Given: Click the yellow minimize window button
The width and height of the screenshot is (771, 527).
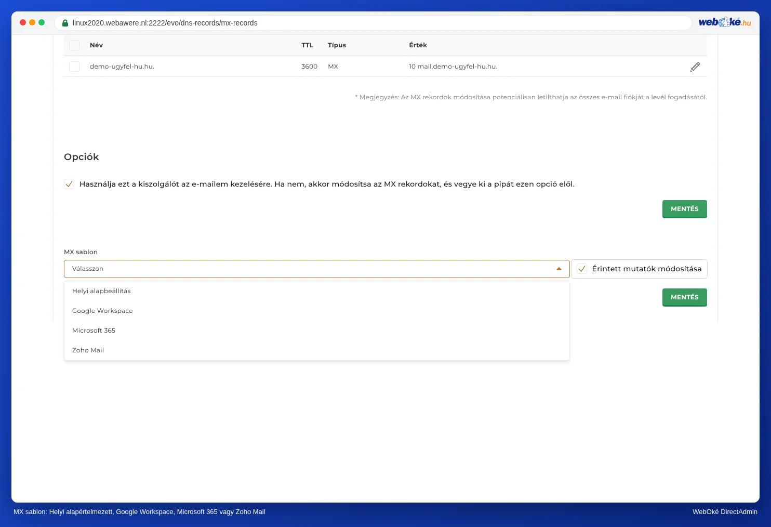Looking at the screenshot, I should pos(32,22).
